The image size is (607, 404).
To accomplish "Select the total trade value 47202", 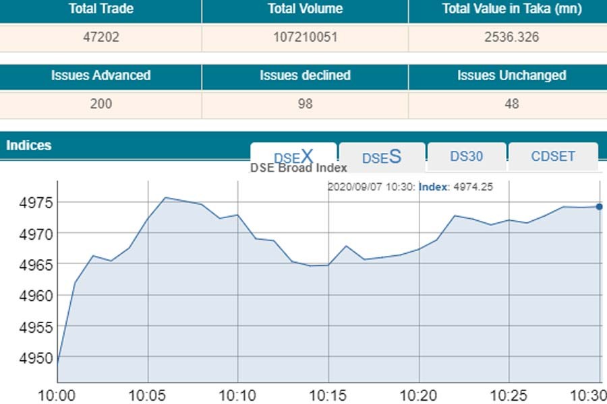I will [x=101, y=37].
